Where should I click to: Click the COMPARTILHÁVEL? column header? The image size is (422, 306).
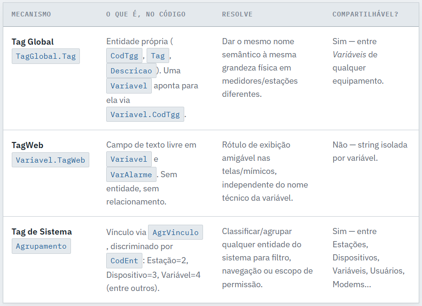[x=365, y=14]
